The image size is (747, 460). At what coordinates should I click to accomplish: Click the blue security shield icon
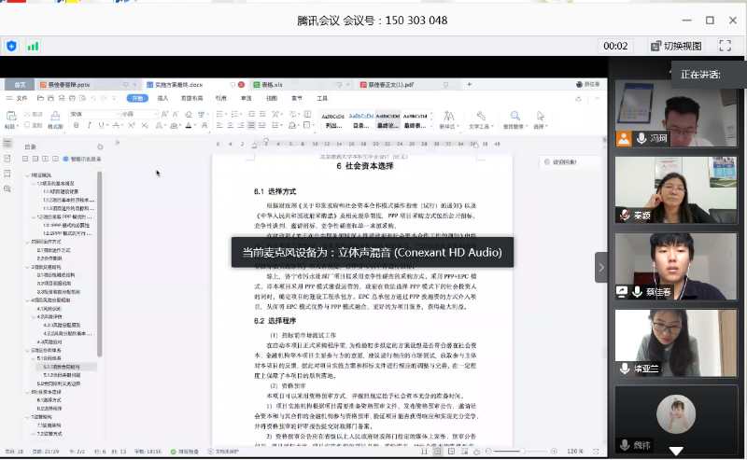[x=11, y=46]
